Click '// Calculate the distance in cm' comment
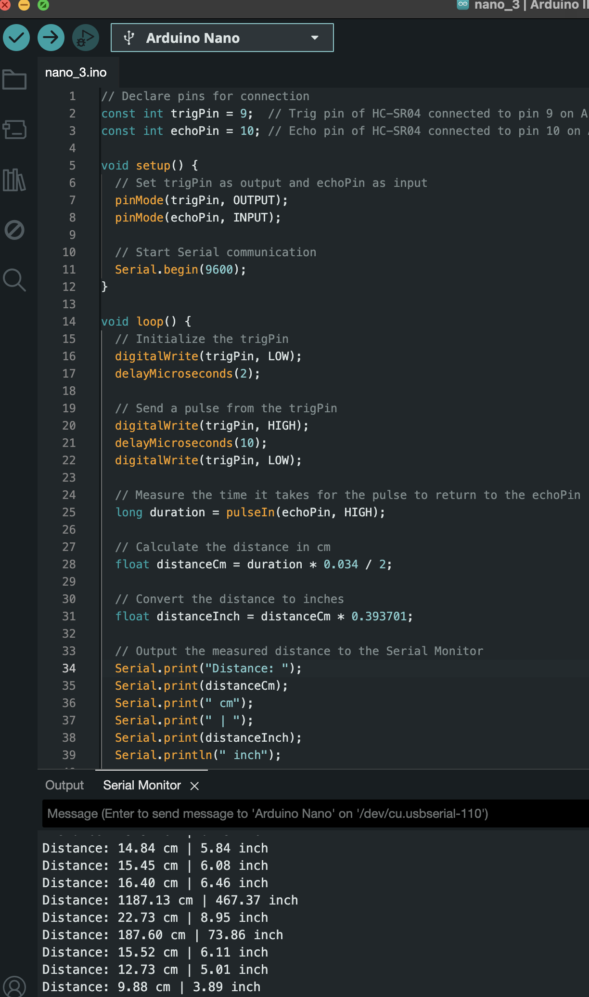This screenshot has width=589, height=997. tap(223, 547)
